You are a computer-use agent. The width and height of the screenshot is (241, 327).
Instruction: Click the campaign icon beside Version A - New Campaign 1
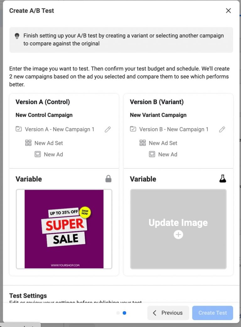18,129
